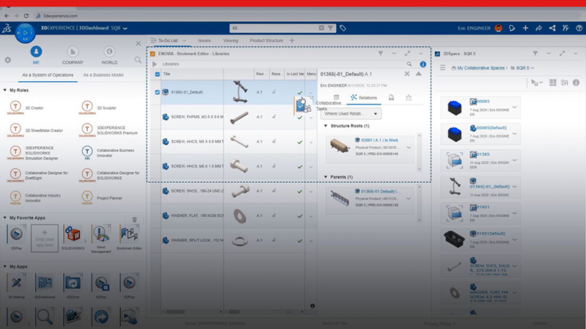The height and width of the screenshot is (329, 586).
Task: Add a new dashboard tab with plus
Action: (292, 40)
